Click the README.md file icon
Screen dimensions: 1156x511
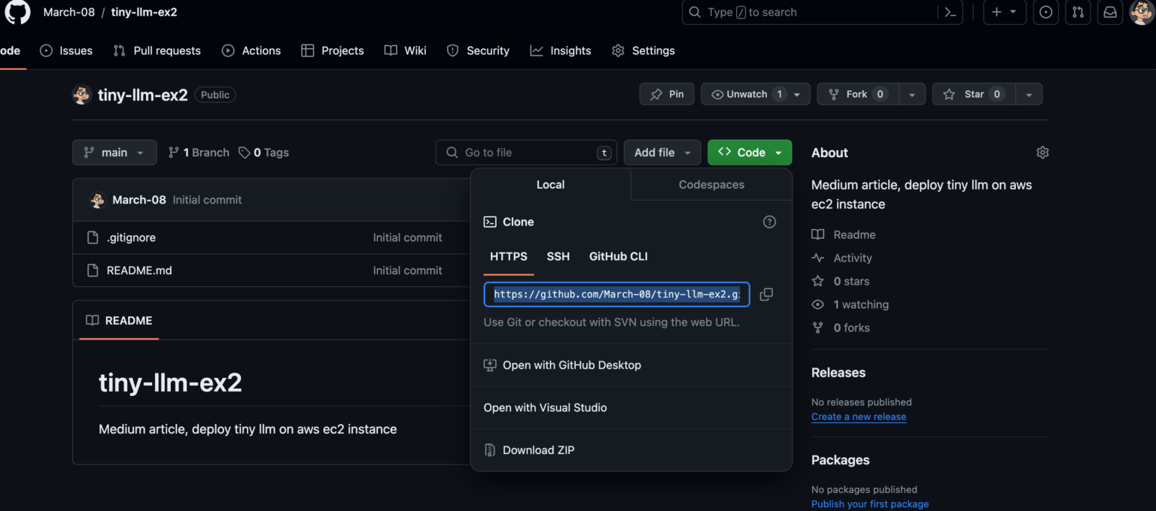[x=93, y=271]
